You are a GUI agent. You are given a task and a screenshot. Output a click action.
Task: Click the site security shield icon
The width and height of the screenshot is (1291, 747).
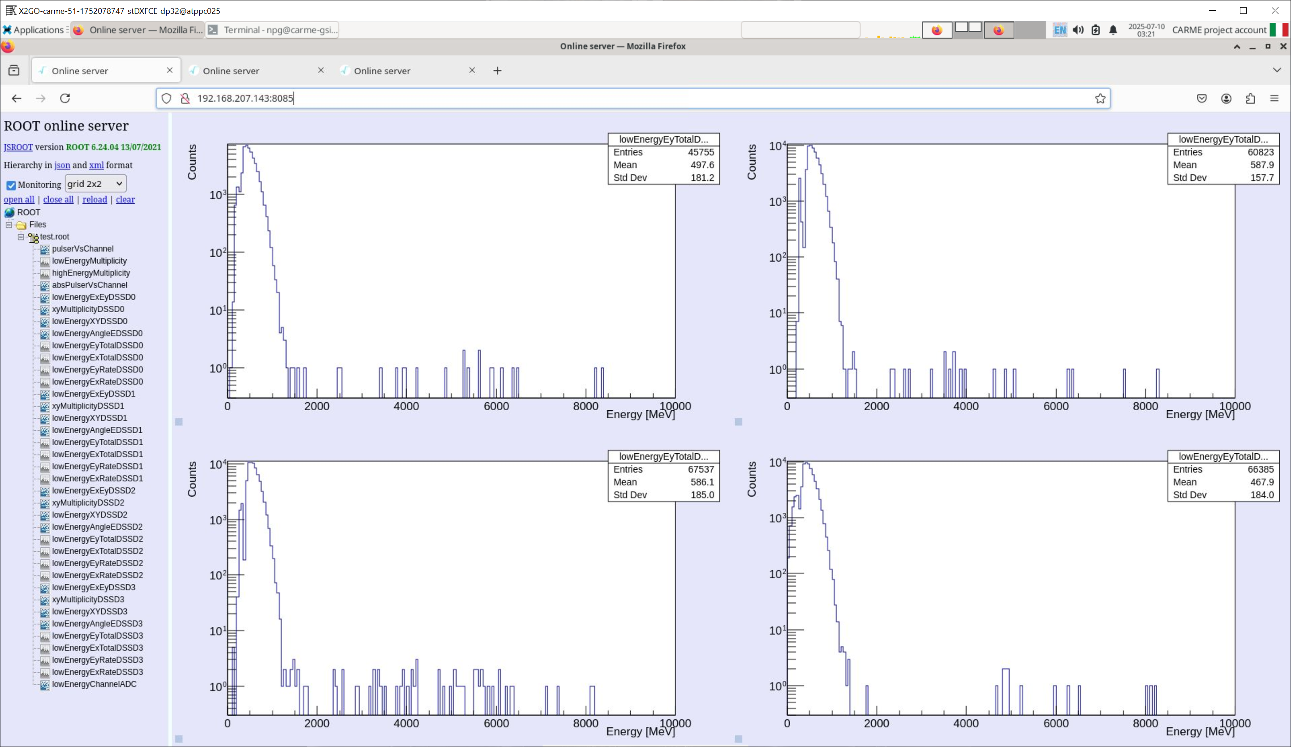point(167,99)
